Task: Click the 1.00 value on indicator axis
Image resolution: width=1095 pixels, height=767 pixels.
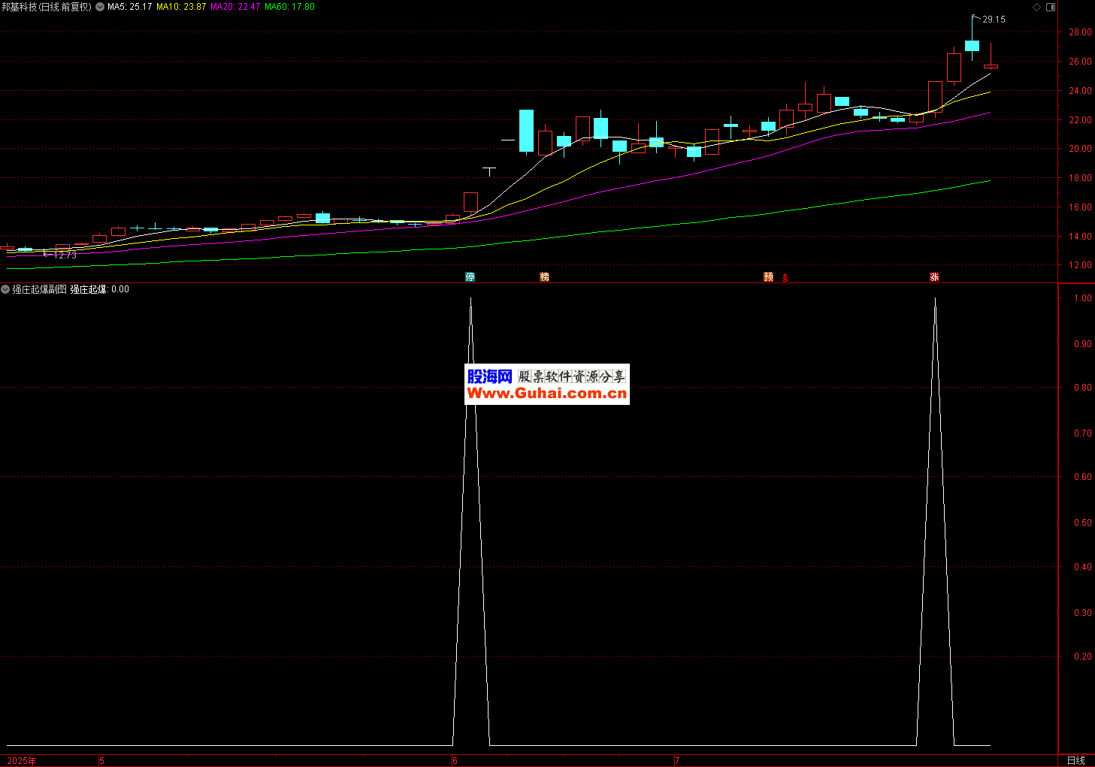Action: 1082,298
